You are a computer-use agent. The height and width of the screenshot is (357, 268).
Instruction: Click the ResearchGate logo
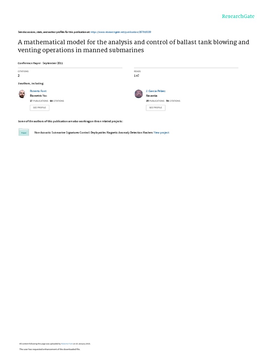click(x=238, y=16)
